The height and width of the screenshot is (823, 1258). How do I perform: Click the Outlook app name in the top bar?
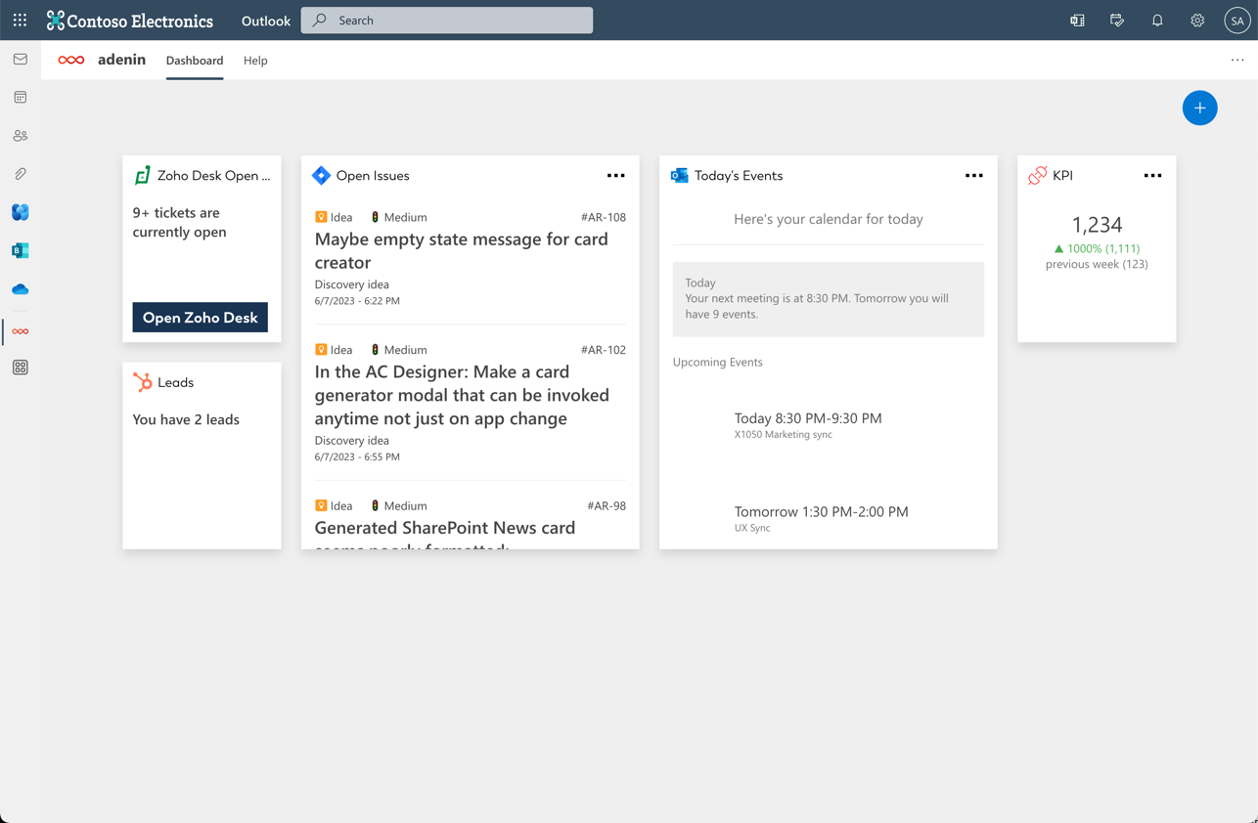[266, 21]
